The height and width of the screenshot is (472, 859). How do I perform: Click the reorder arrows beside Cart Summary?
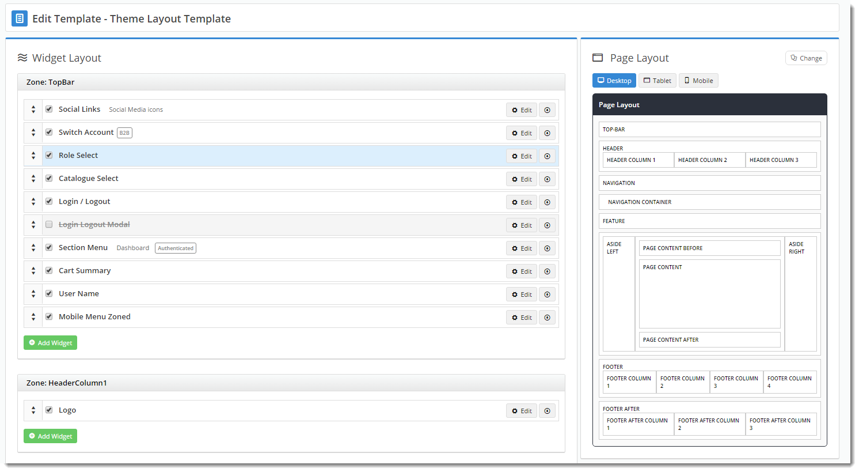(x=33, y=271)
